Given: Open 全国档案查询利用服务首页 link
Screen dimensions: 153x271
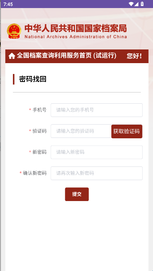Looking at the screenshot, I should 66,56.
